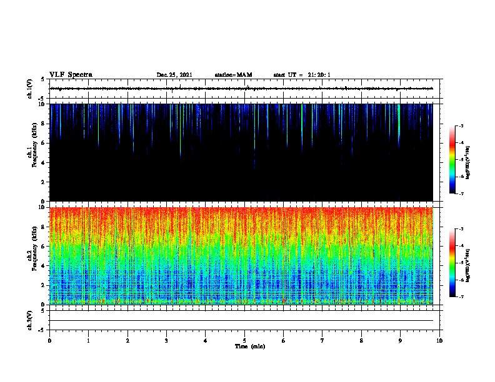
Task: Click the "VLF Spectra" plot title
Action: [71, 75]
